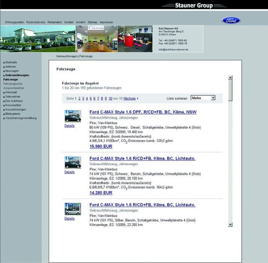Select the Fahrzeuge submenu item
Viewport: 268px width, 263px height.
coord(10,79)
